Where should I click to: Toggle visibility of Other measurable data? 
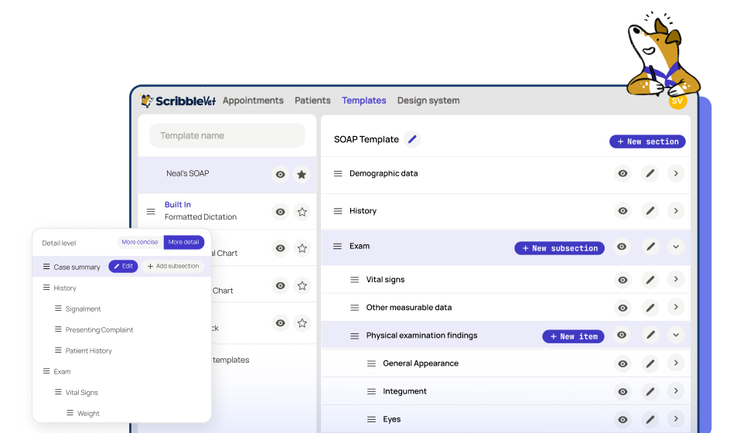click(622, 309)
